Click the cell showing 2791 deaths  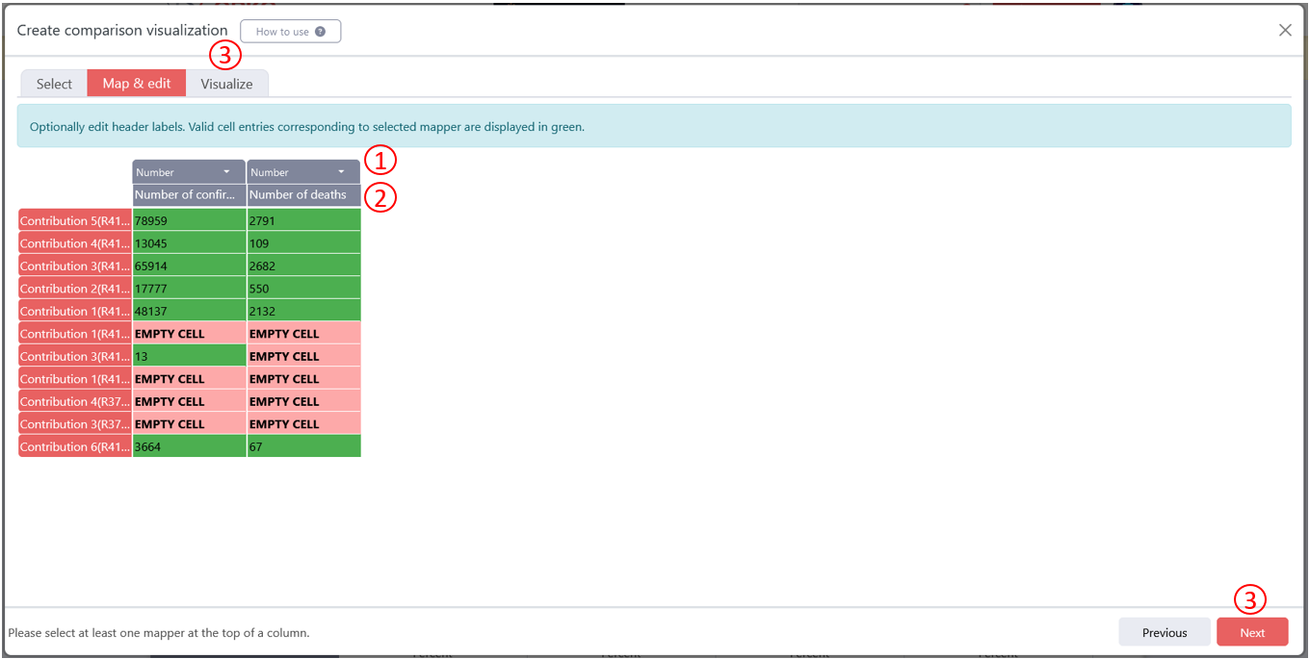coord(302,220)
